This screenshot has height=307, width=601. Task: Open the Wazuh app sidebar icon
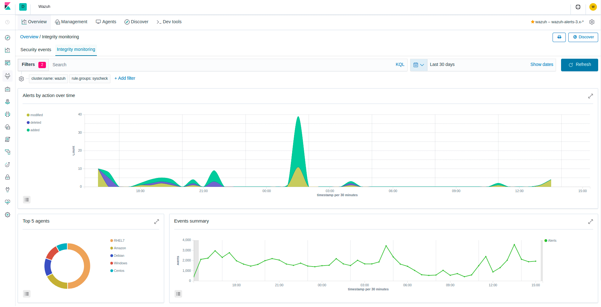pos(8,76)
